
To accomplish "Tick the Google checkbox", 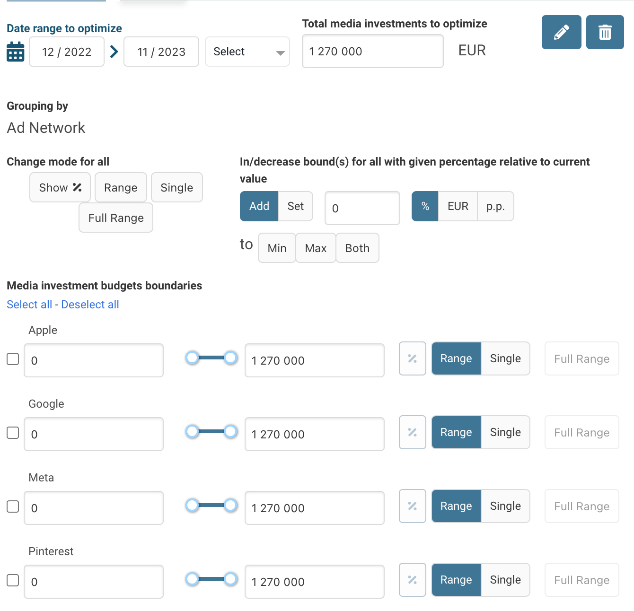I will pyautogui.click(x=13, y=433).
